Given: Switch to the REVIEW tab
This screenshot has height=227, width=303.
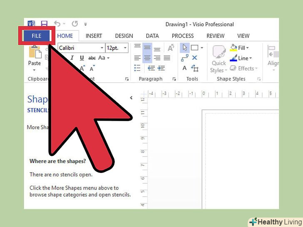Looking at the screenshot, I should click(x=216, y=36).
